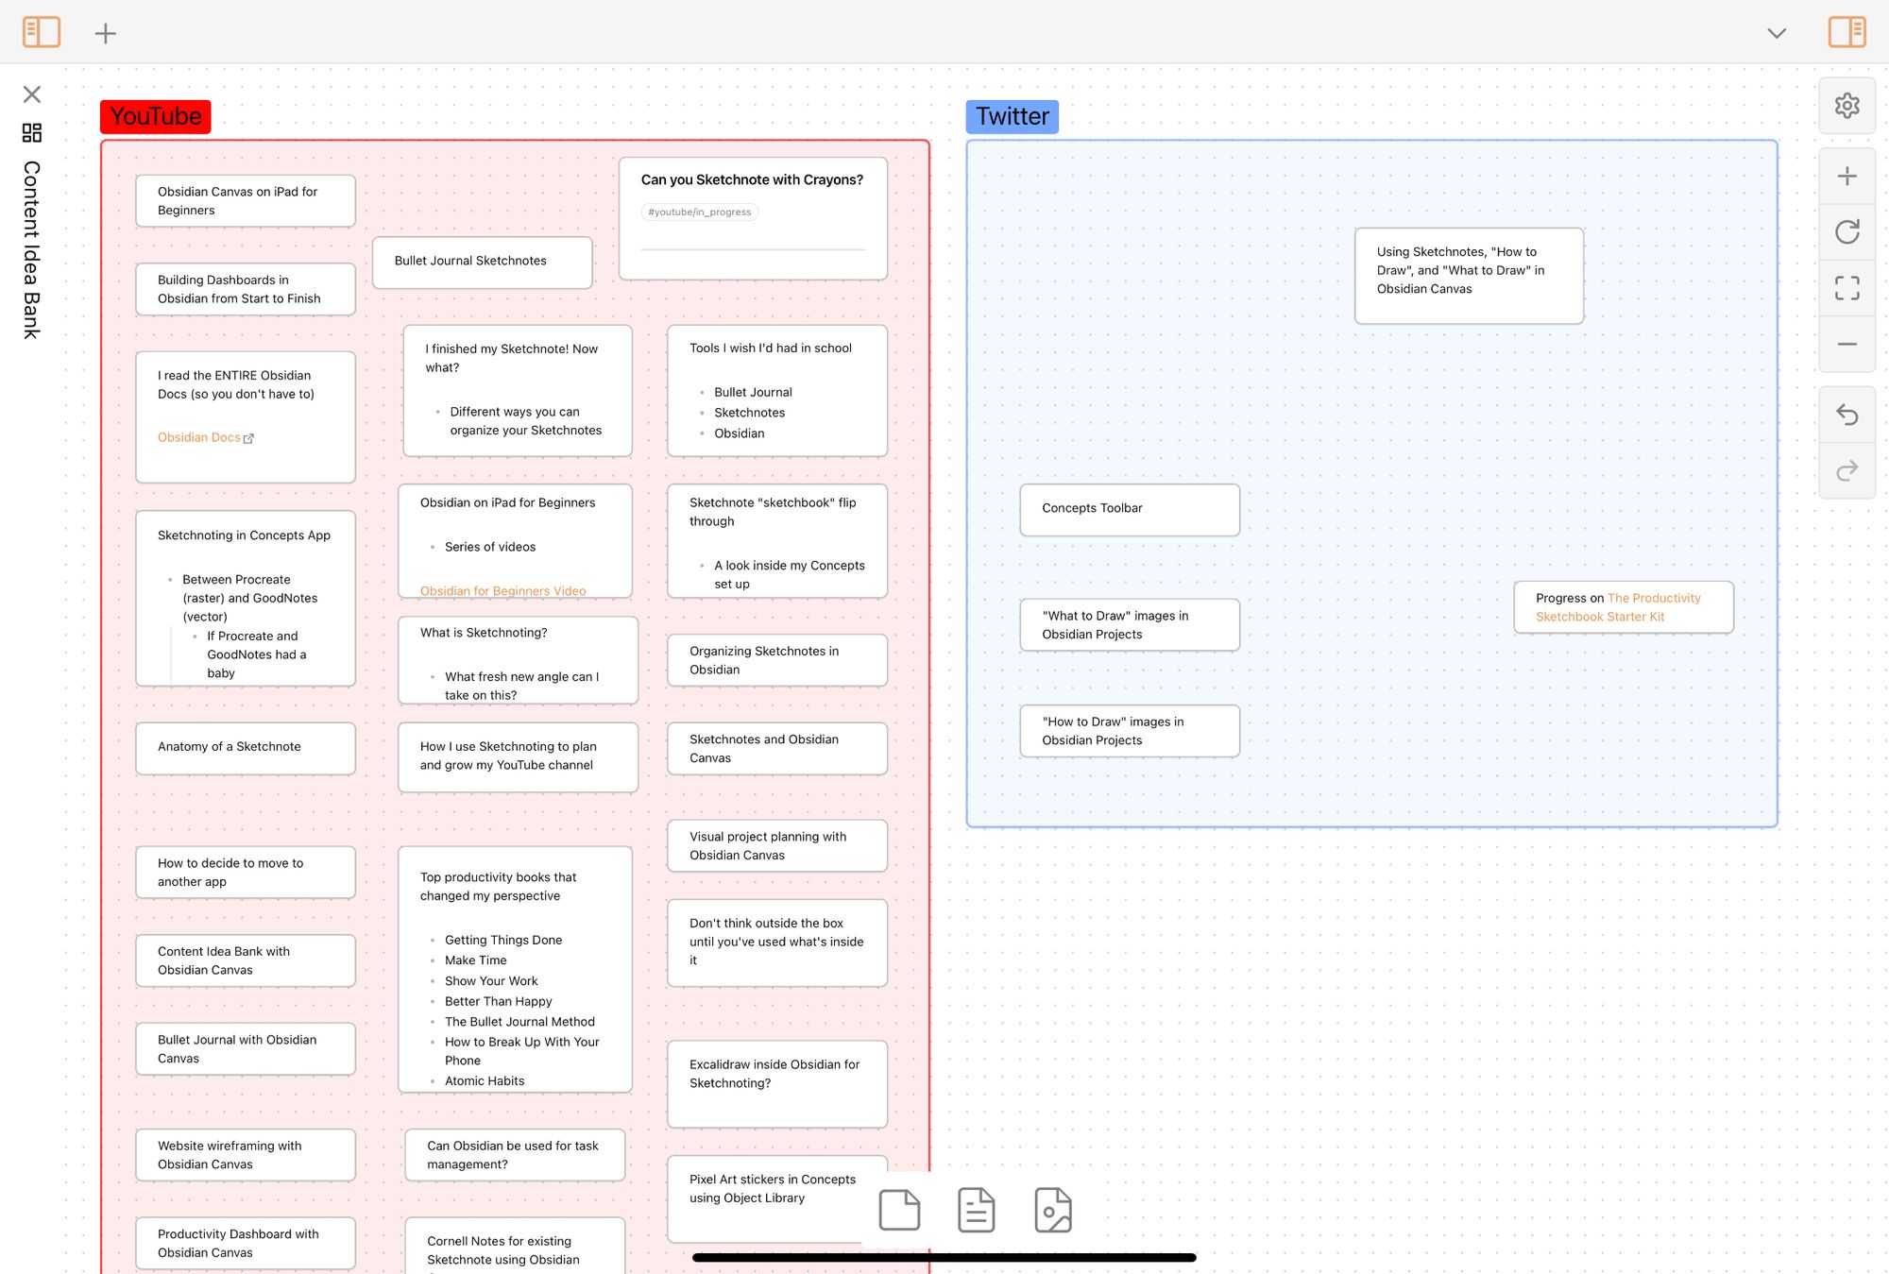The height and width of the screenshot is (1274, 1889).
Task: Select Sketchnoting in Concepts App card
Action: click(246, 598)
